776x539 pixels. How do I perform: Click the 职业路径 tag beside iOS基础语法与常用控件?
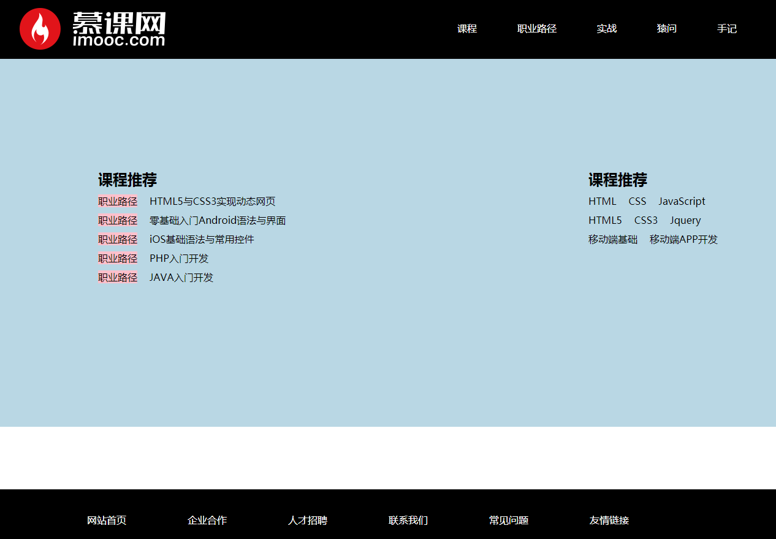[x=118, y=239]
